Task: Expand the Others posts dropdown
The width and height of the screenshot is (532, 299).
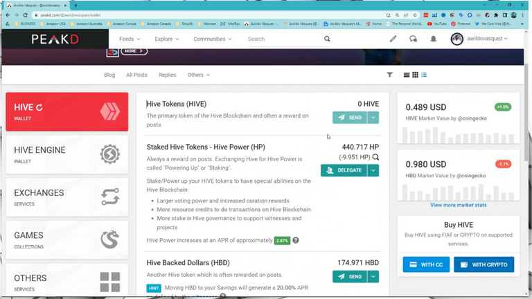Action: [x=199, y=75]
